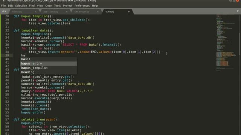Click the typed 'ha' text on line 39
241x135 pixels.
(x=23, y=55)
